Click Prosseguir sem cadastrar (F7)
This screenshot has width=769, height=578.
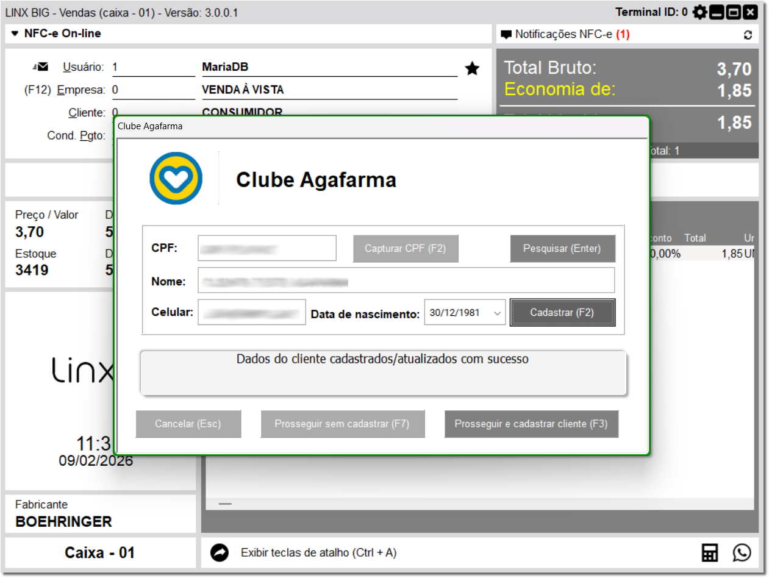[x=342, y=424]
